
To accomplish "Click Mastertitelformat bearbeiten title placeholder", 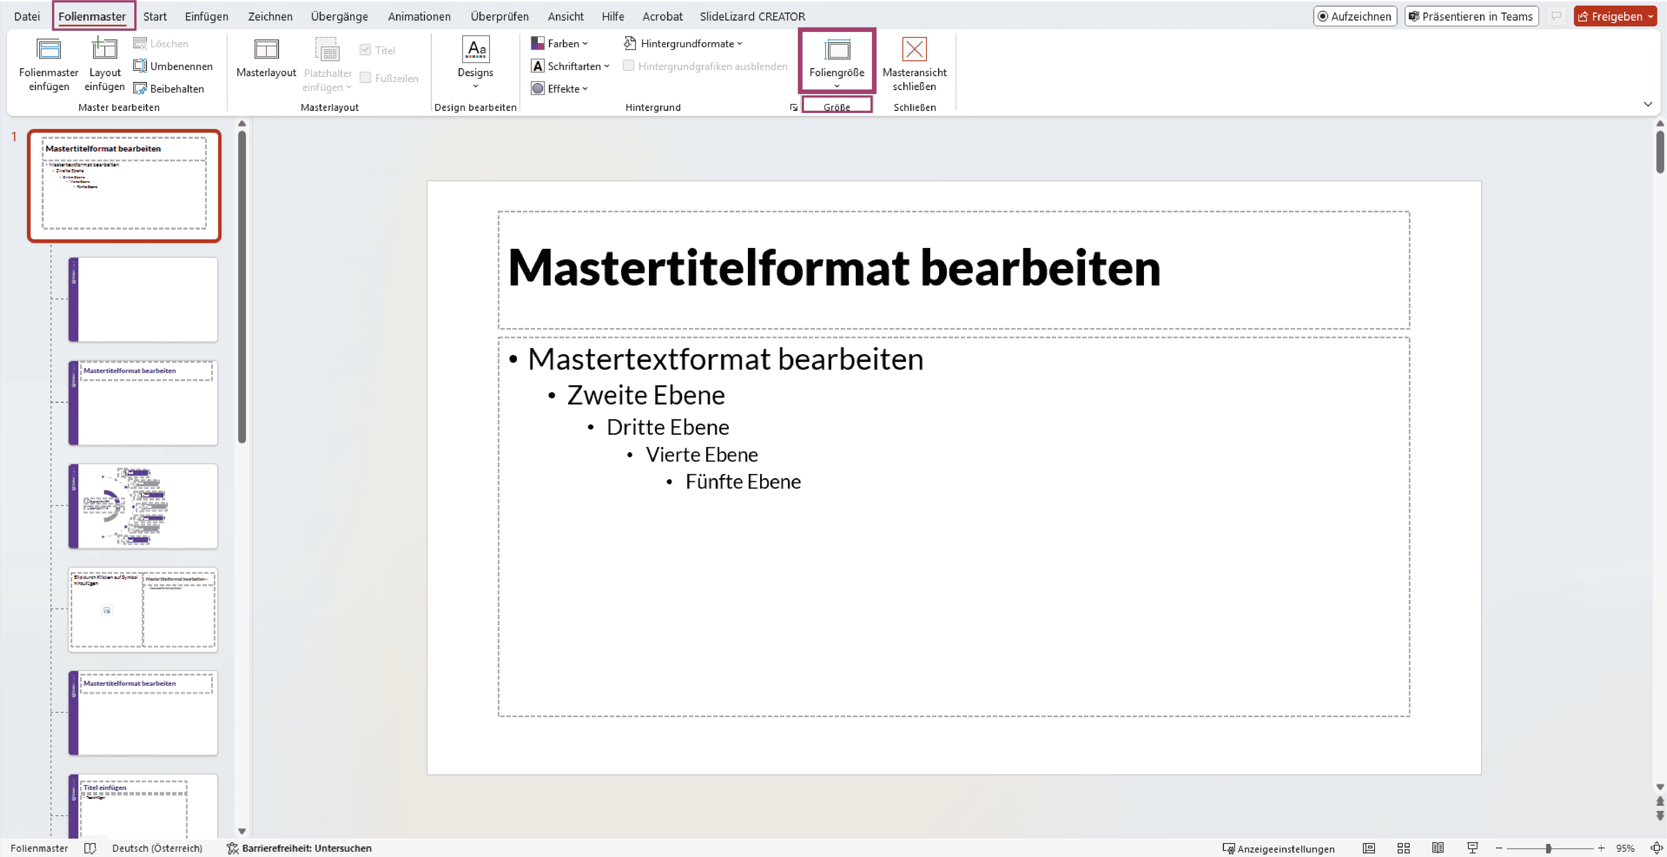I will (x=953, y=269).
